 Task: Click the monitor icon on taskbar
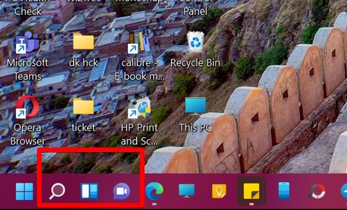(187, 191)
